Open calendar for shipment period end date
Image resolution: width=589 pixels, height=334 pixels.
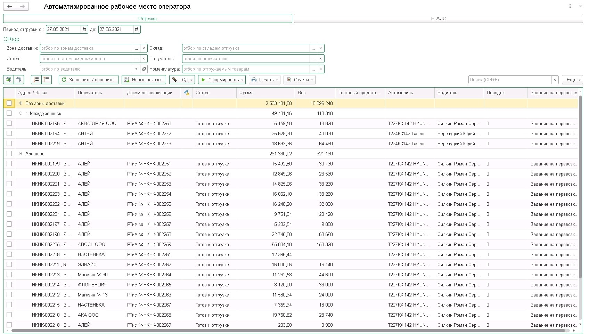(137, 30)
